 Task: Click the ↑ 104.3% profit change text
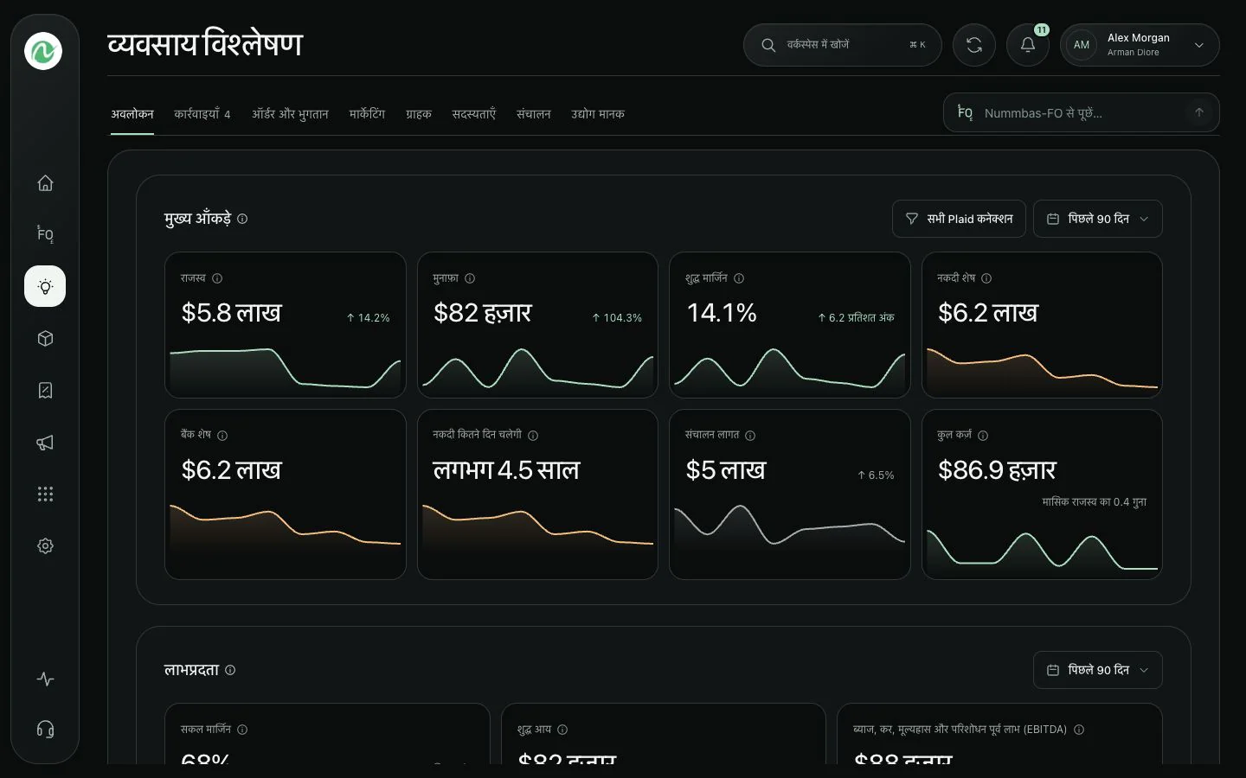click(617, 318)
